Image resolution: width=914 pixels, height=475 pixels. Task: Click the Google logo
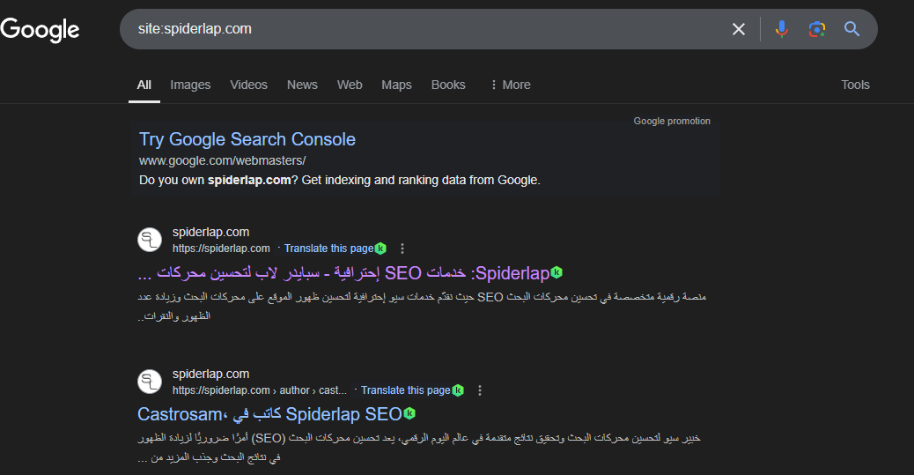(41, 29)
